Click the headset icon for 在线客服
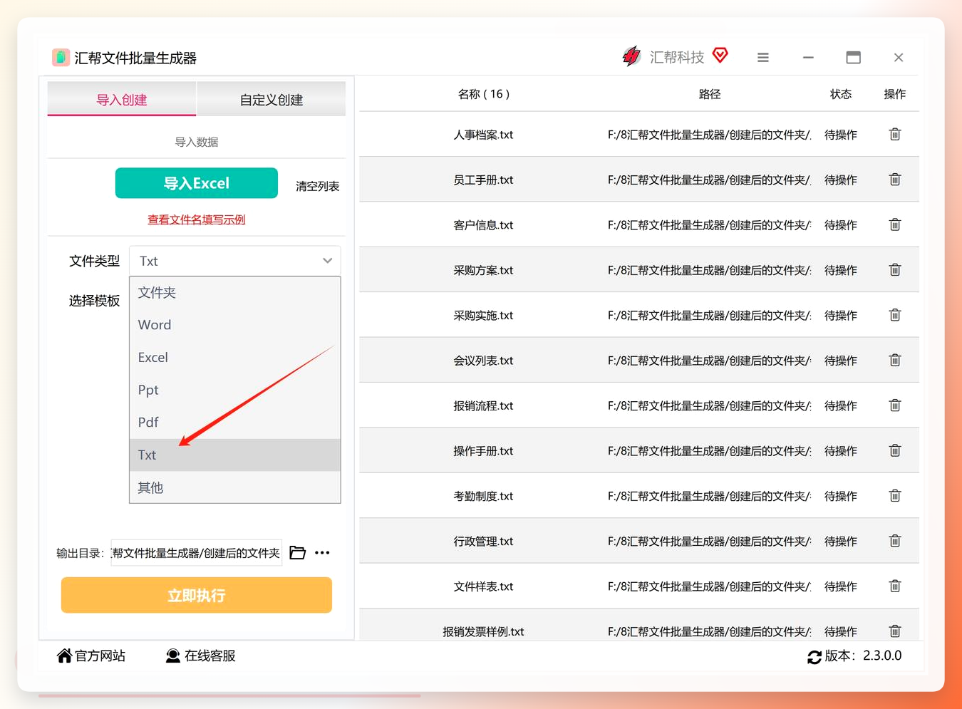This screenshot has height=709, width=962. [172, 656]
